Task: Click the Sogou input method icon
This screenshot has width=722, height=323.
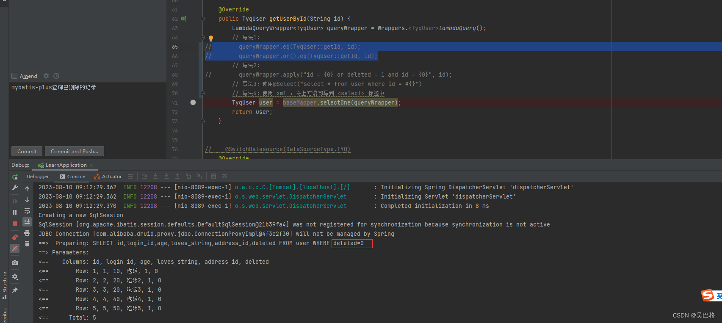Action: [708, 295]
